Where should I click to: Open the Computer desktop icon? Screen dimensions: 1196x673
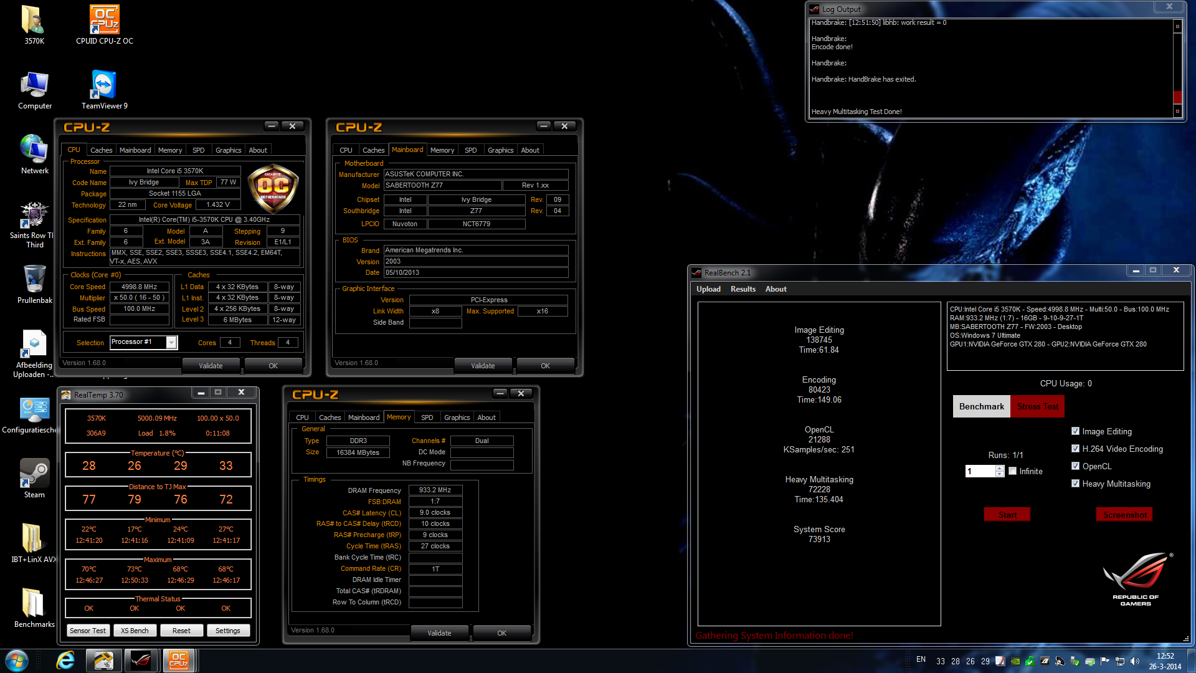click(34, 90)
